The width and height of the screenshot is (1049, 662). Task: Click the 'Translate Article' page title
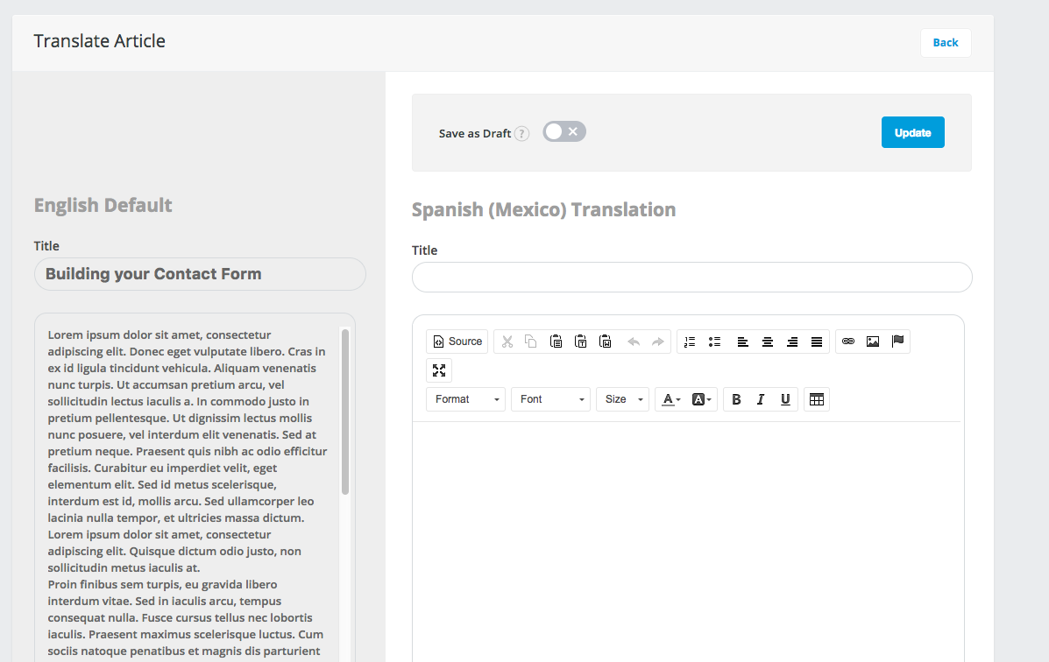100,41
